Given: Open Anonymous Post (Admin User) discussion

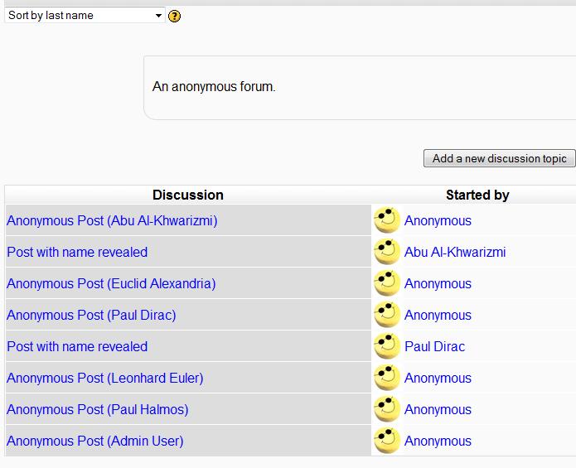Looking at the screenshot, I should (94, 441).
